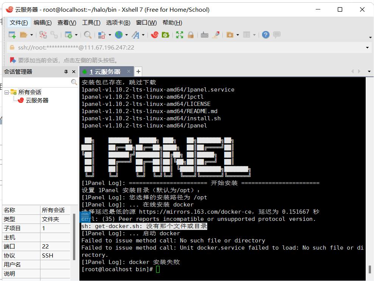This screenshot has width=374, height=281.
Task: Click the Xshell logo in title bar
Action: point(9,9)
